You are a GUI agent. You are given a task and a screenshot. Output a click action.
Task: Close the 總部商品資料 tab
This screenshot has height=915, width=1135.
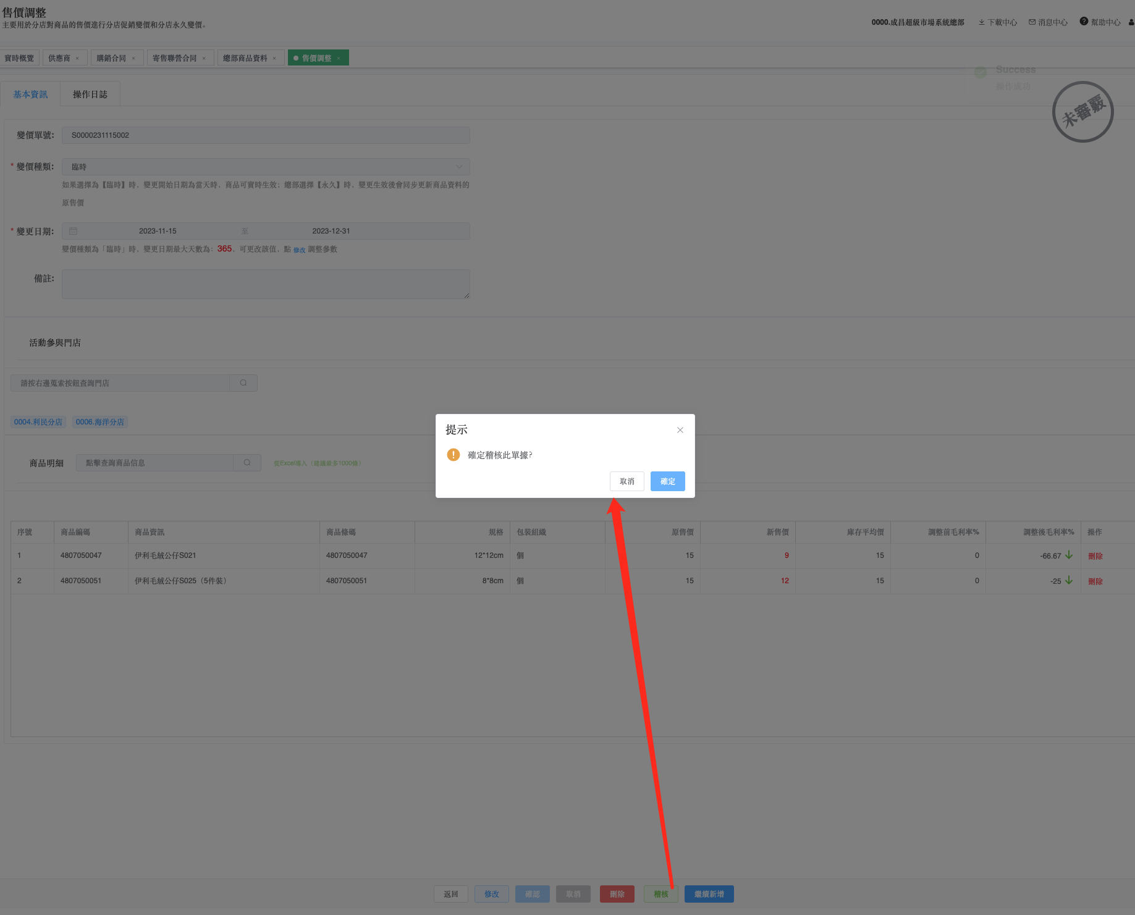274,58
